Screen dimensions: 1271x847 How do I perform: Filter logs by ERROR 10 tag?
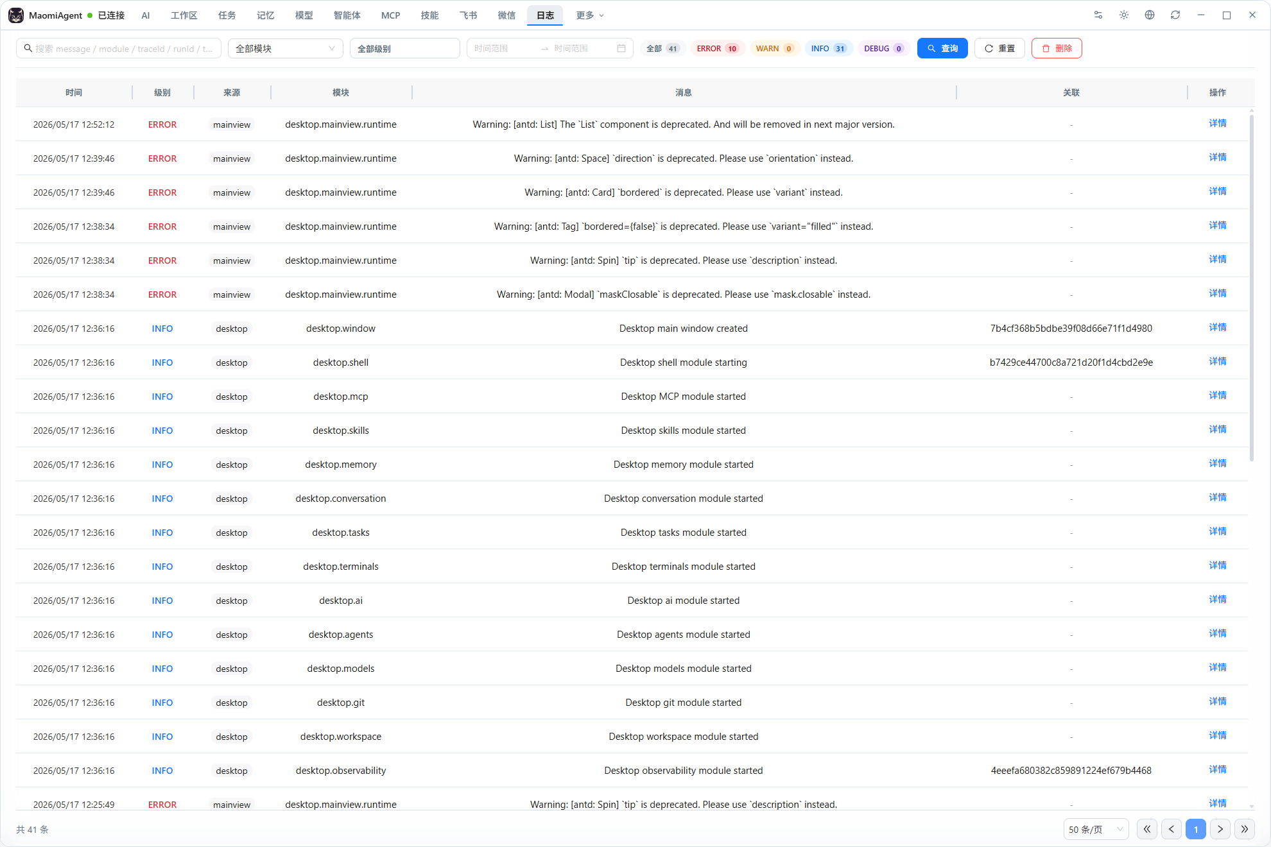[717, 48]
